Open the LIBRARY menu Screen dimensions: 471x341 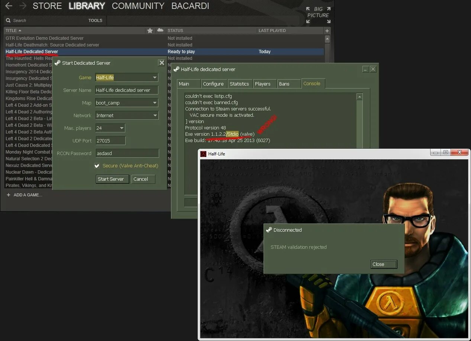pyautogui.click(x=87, y=6)
